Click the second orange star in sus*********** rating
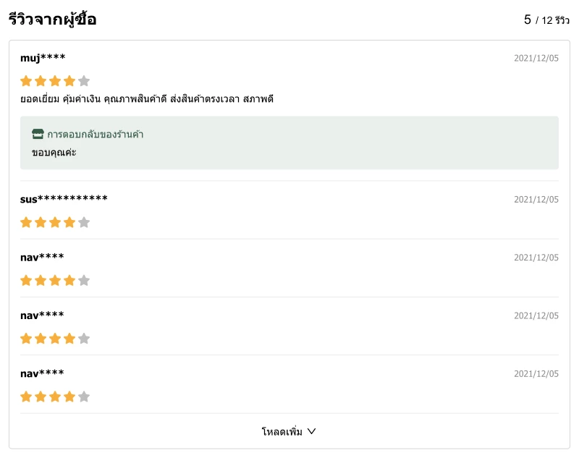579x458 pixels. click(41, 222)
